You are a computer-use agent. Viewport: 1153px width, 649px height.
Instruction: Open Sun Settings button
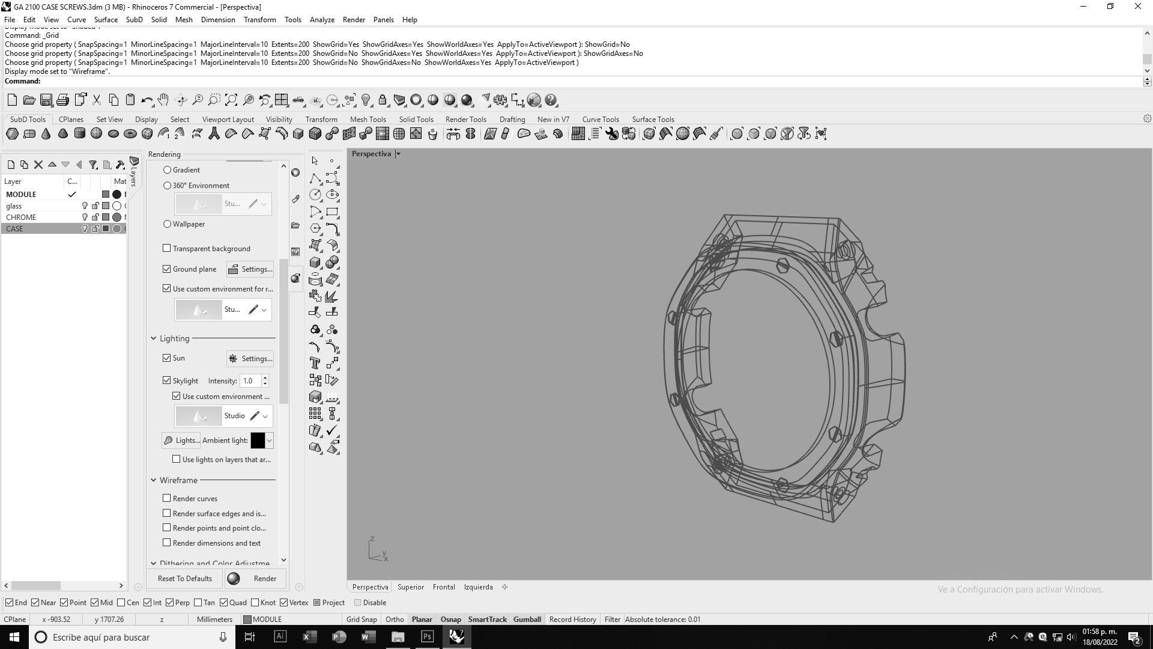coord(250,359)
